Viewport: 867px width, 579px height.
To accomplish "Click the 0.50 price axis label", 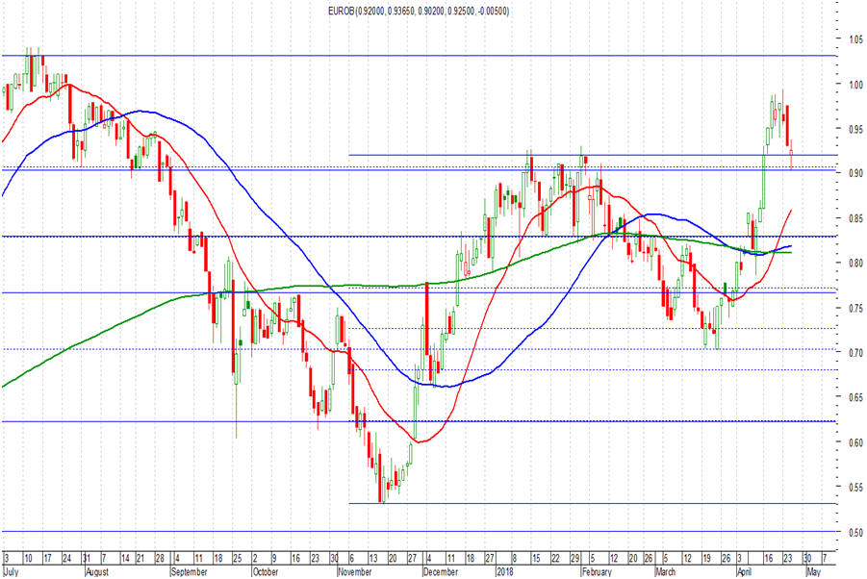I will coord(856,532).
